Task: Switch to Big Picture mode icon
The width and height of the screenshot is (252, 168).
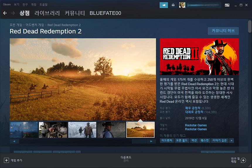Action: pos(227,5)
